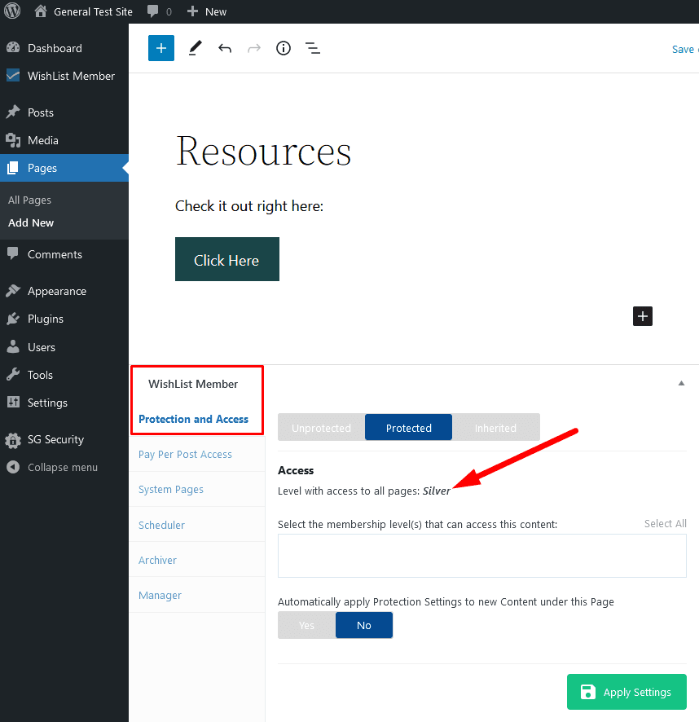
Task: Click the 'Check it out right here:' paragraph
Action: click(249, 206)
